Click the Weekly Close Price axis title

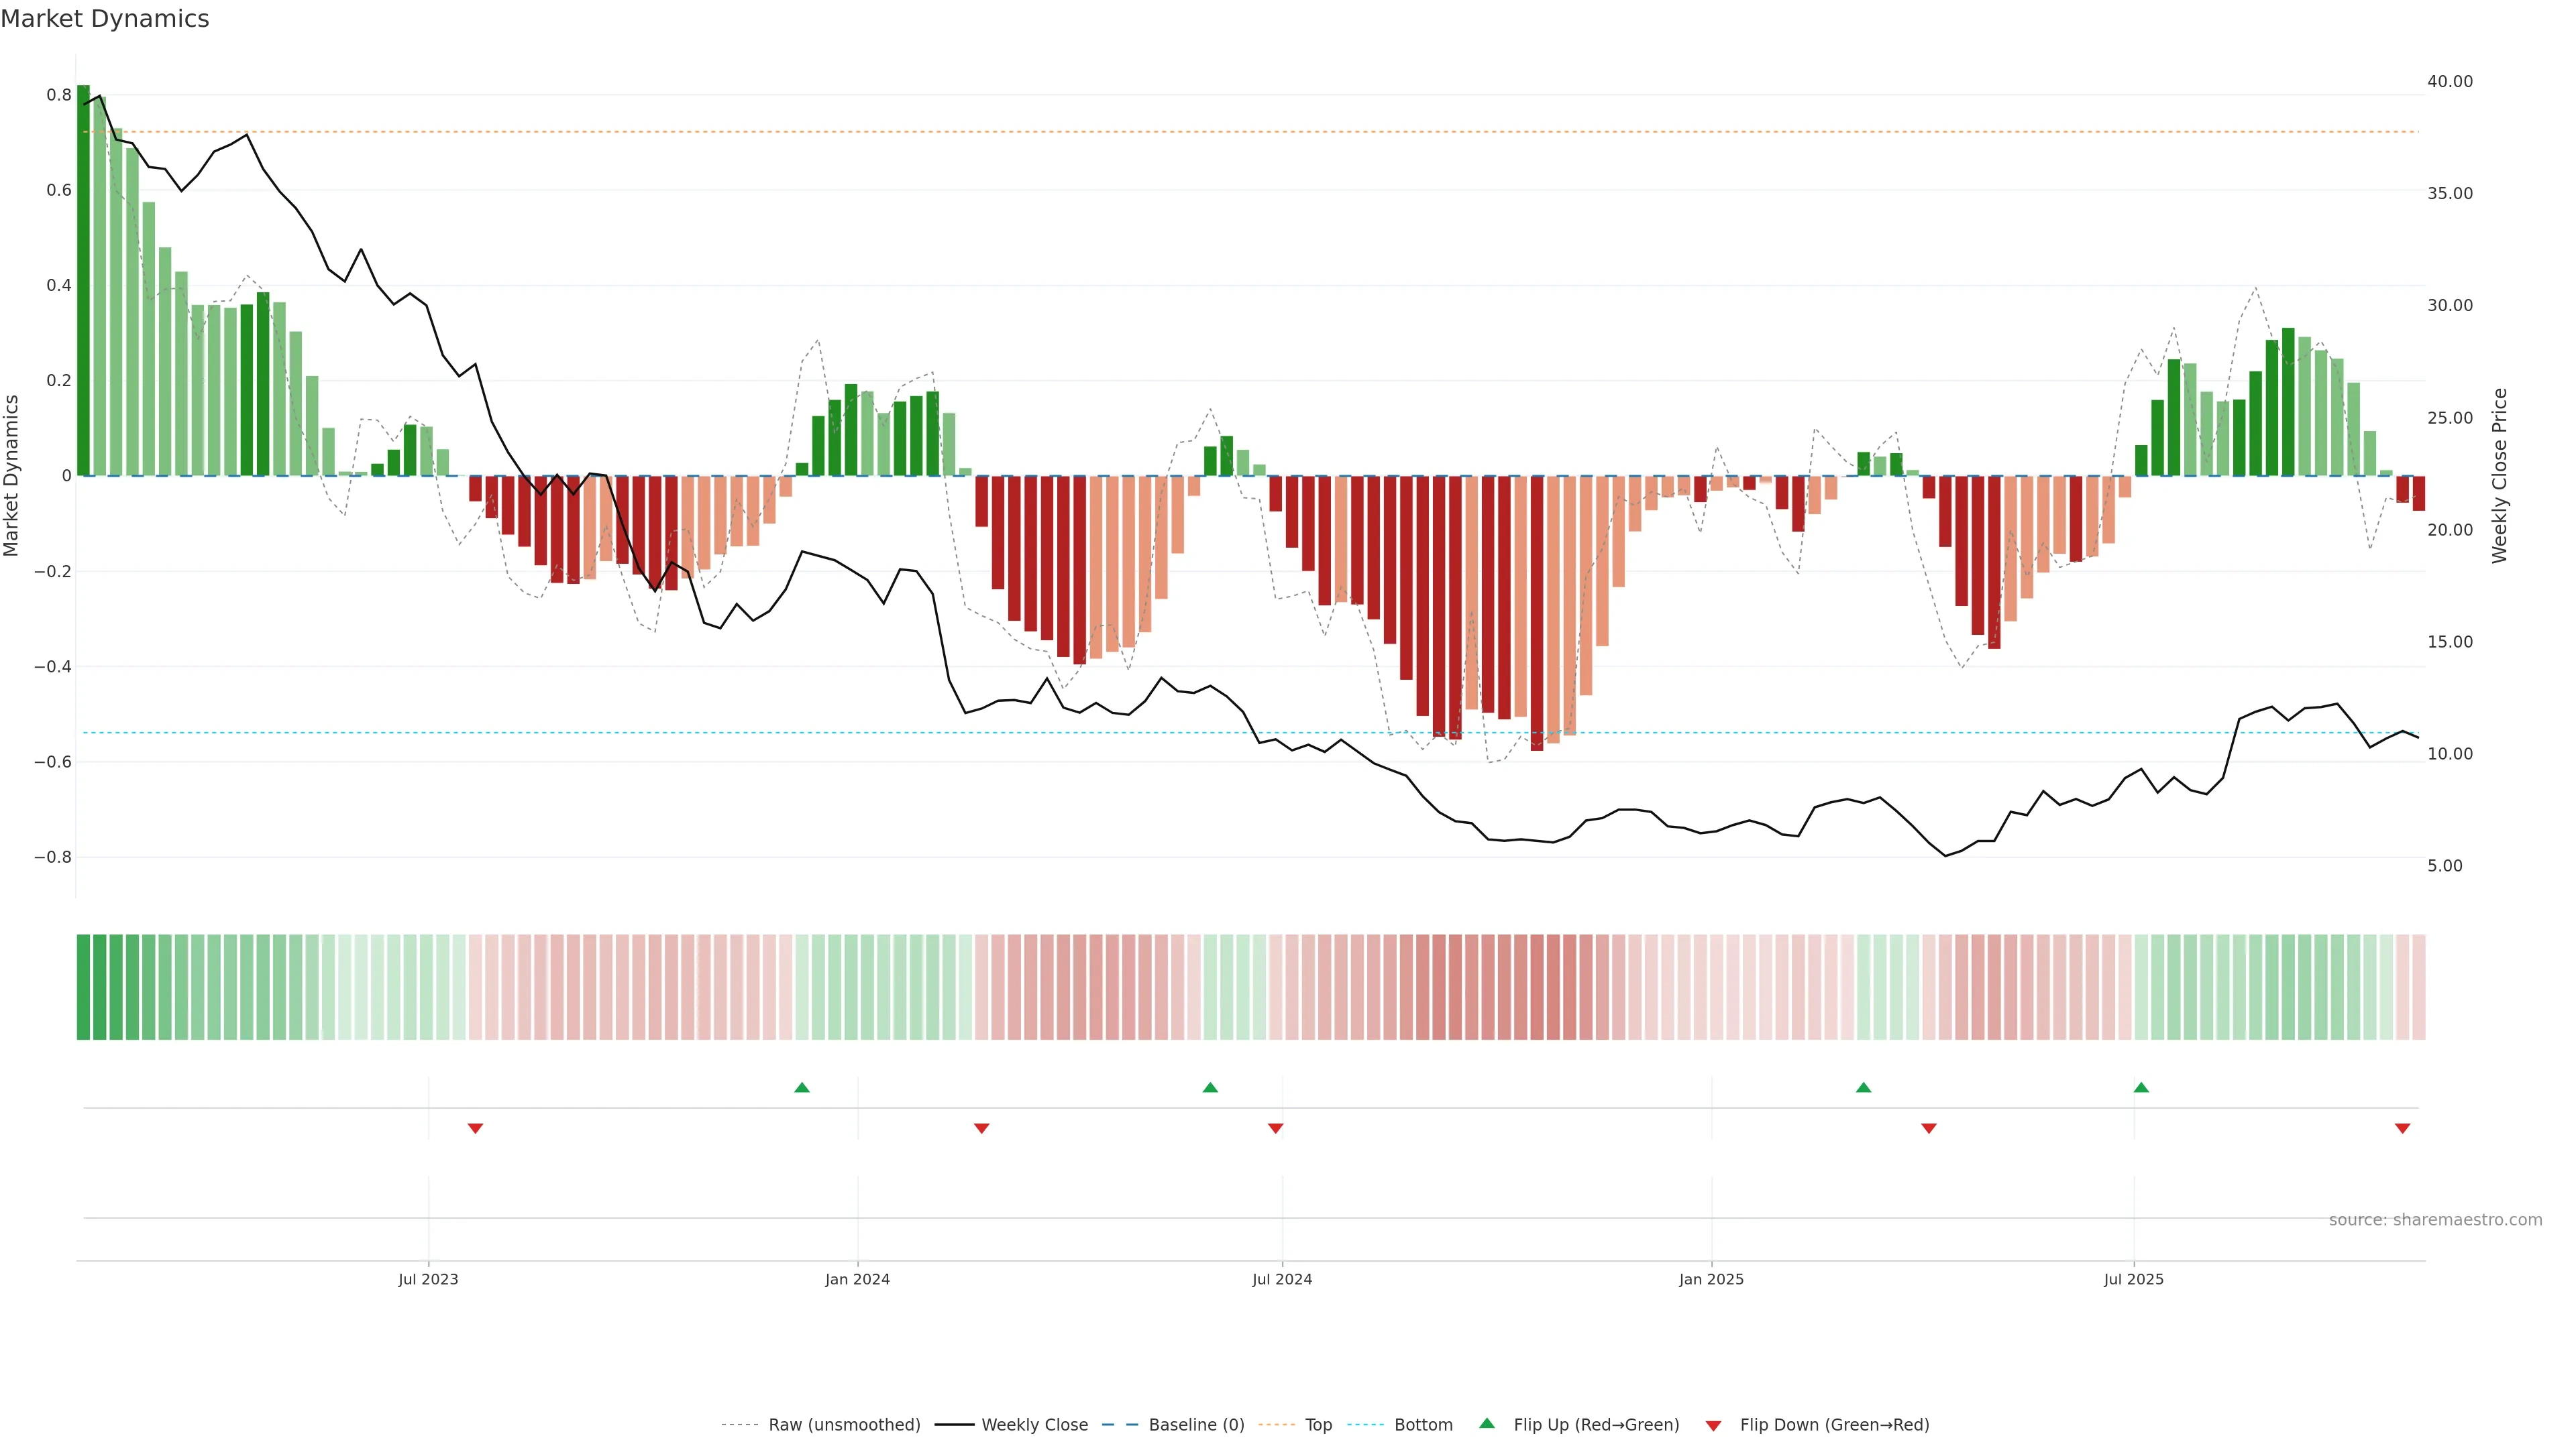click(x=2500, y=476)
